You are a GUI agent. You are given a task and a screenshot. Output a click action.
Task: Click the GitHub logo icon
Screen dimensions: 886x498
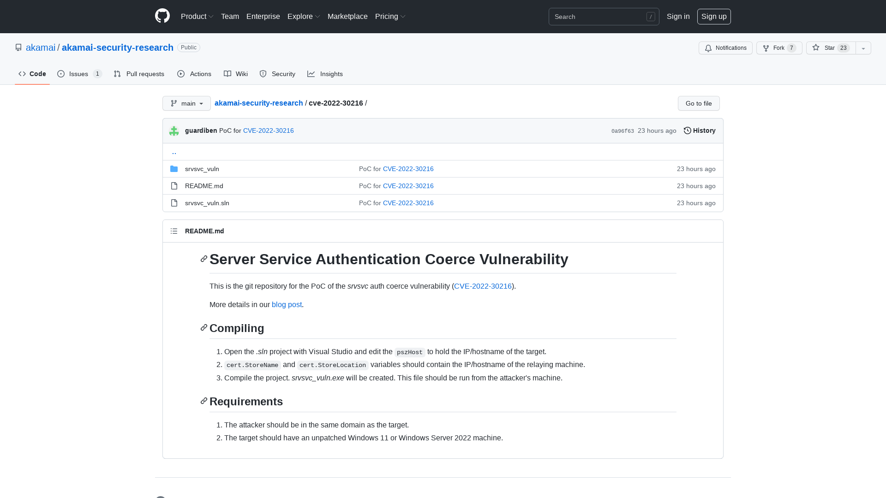tap(162, 16)
